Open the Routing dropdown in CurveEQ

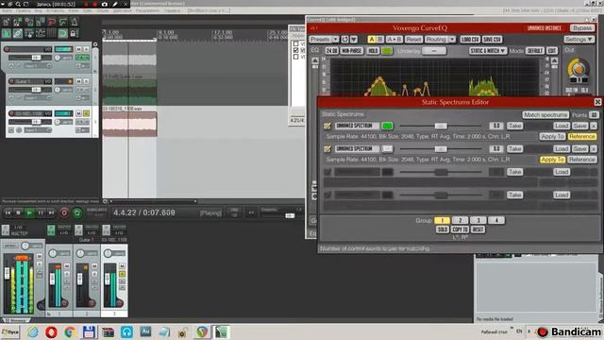441,40
